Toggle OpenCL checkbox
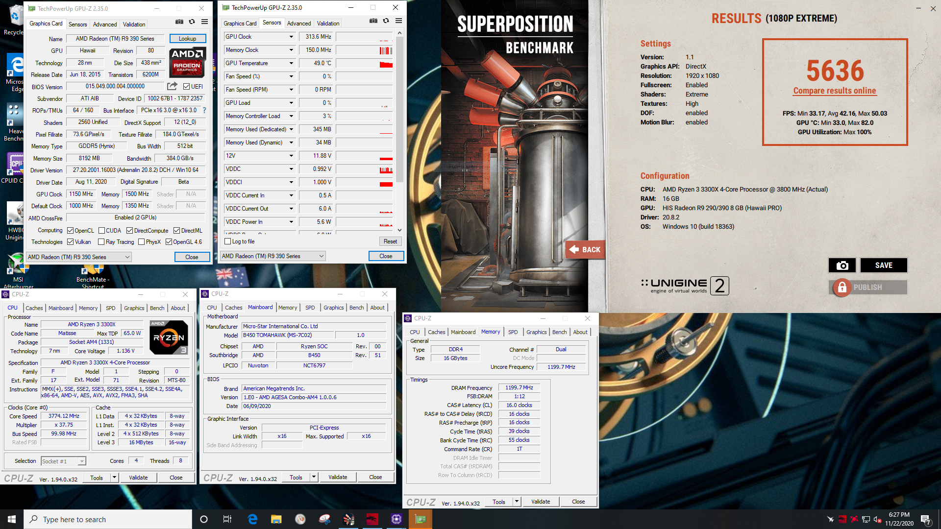The width and height of the screenshot is (941, 529). click(x=70, y=231)
